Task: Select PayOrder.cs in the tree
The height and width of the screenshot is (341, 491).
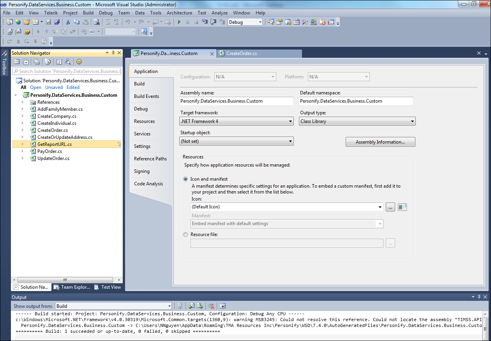Action: pos(49,151)
